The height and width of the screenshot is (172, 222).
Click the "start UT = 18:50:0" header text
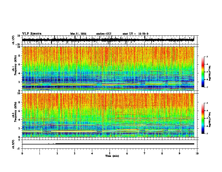135,34
